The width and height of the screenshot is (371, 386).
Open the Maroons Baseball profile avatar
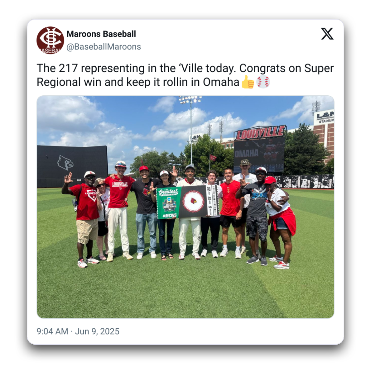(x=50, y=40)
